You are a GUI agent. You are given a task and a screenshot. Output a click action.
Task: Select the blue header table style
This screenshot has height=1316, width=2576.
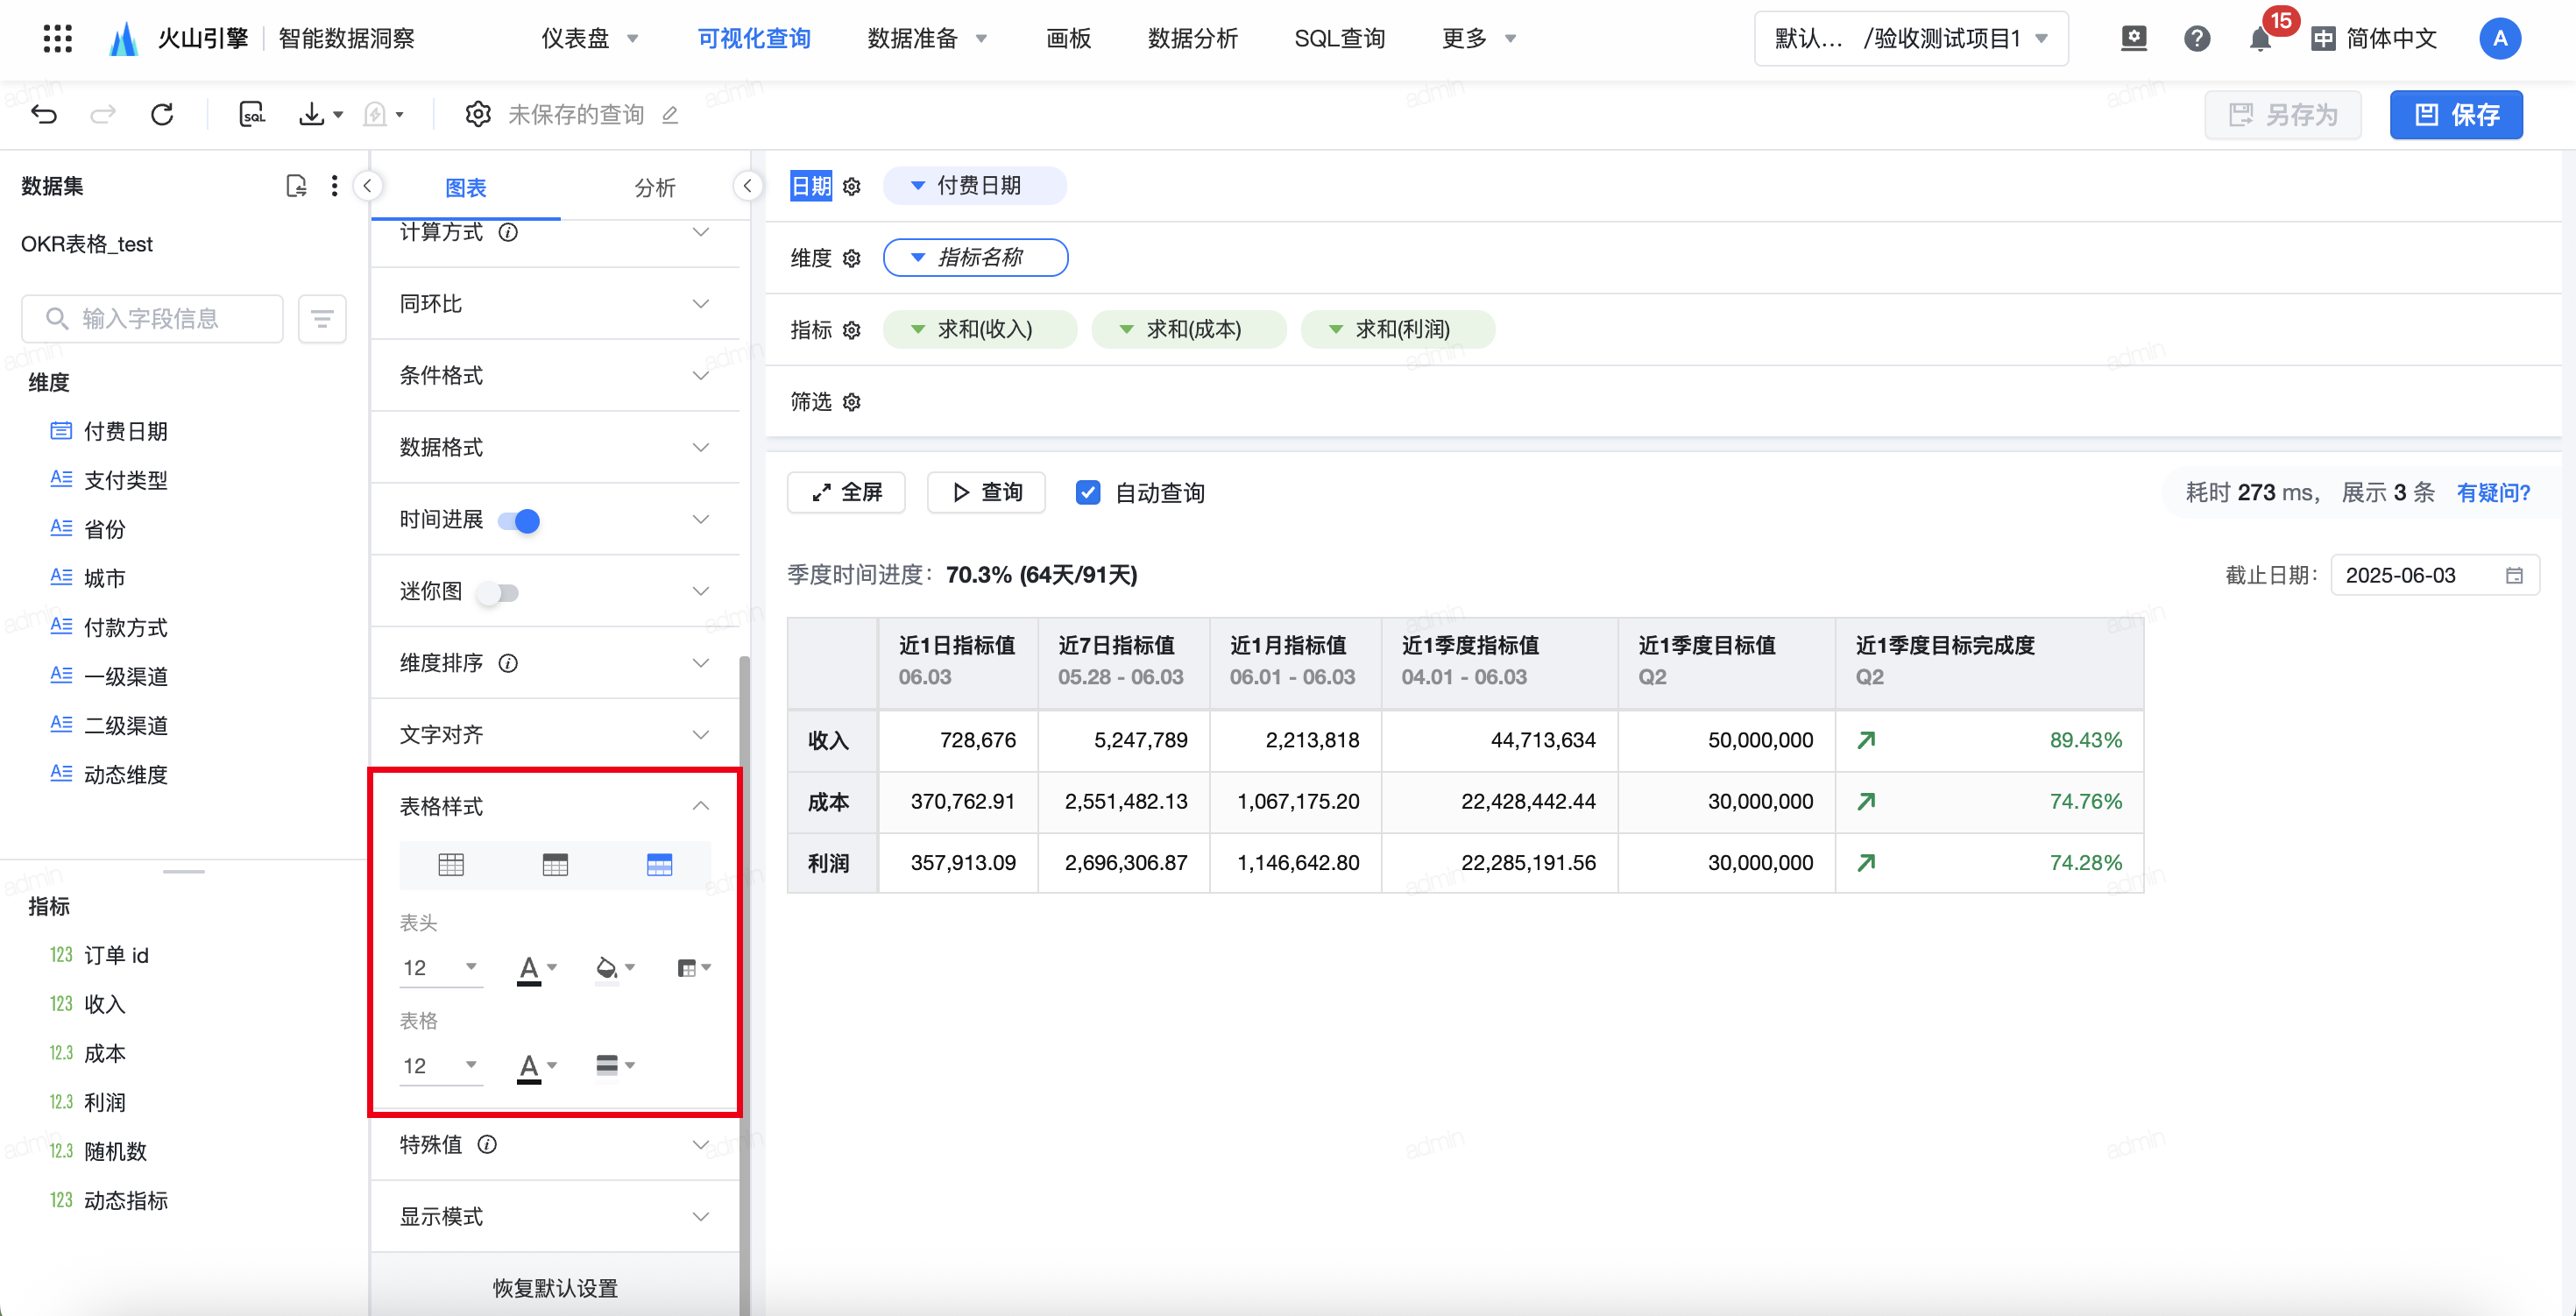[x=659, y=865]
